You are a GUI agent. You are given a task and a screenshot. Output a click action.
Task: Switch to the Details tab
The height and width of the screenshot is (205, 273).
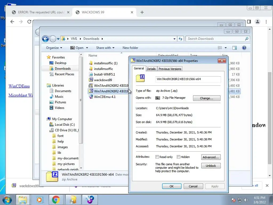coord(151,69)
